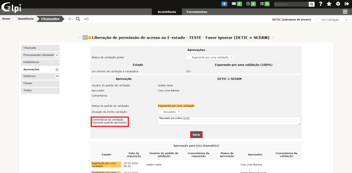Open ticket search magnifier in breadcrumb bar
Image resolution: width=352 pixels, height=173 pixels.
[78, 19]
